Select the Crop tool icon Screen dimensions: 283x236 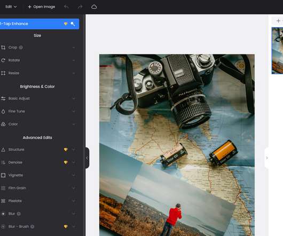pyautogui.click(x=3, y=48)
